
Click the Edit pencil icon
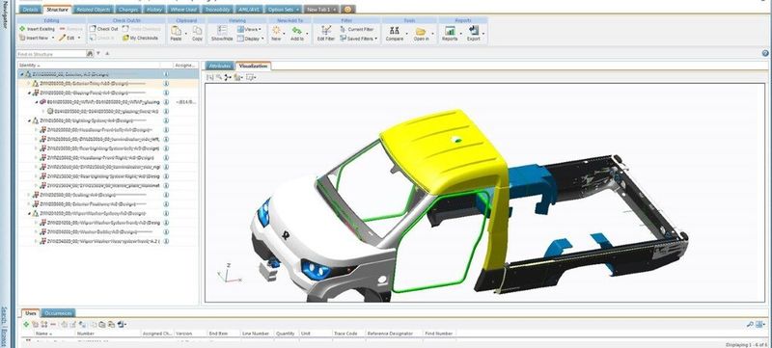(x=63, y=38)
